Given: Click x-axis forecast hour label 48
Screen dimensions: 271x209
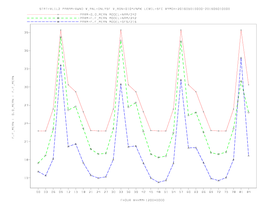Looking at the screenshot, I should pyautogui.click(x=158, y=192).
